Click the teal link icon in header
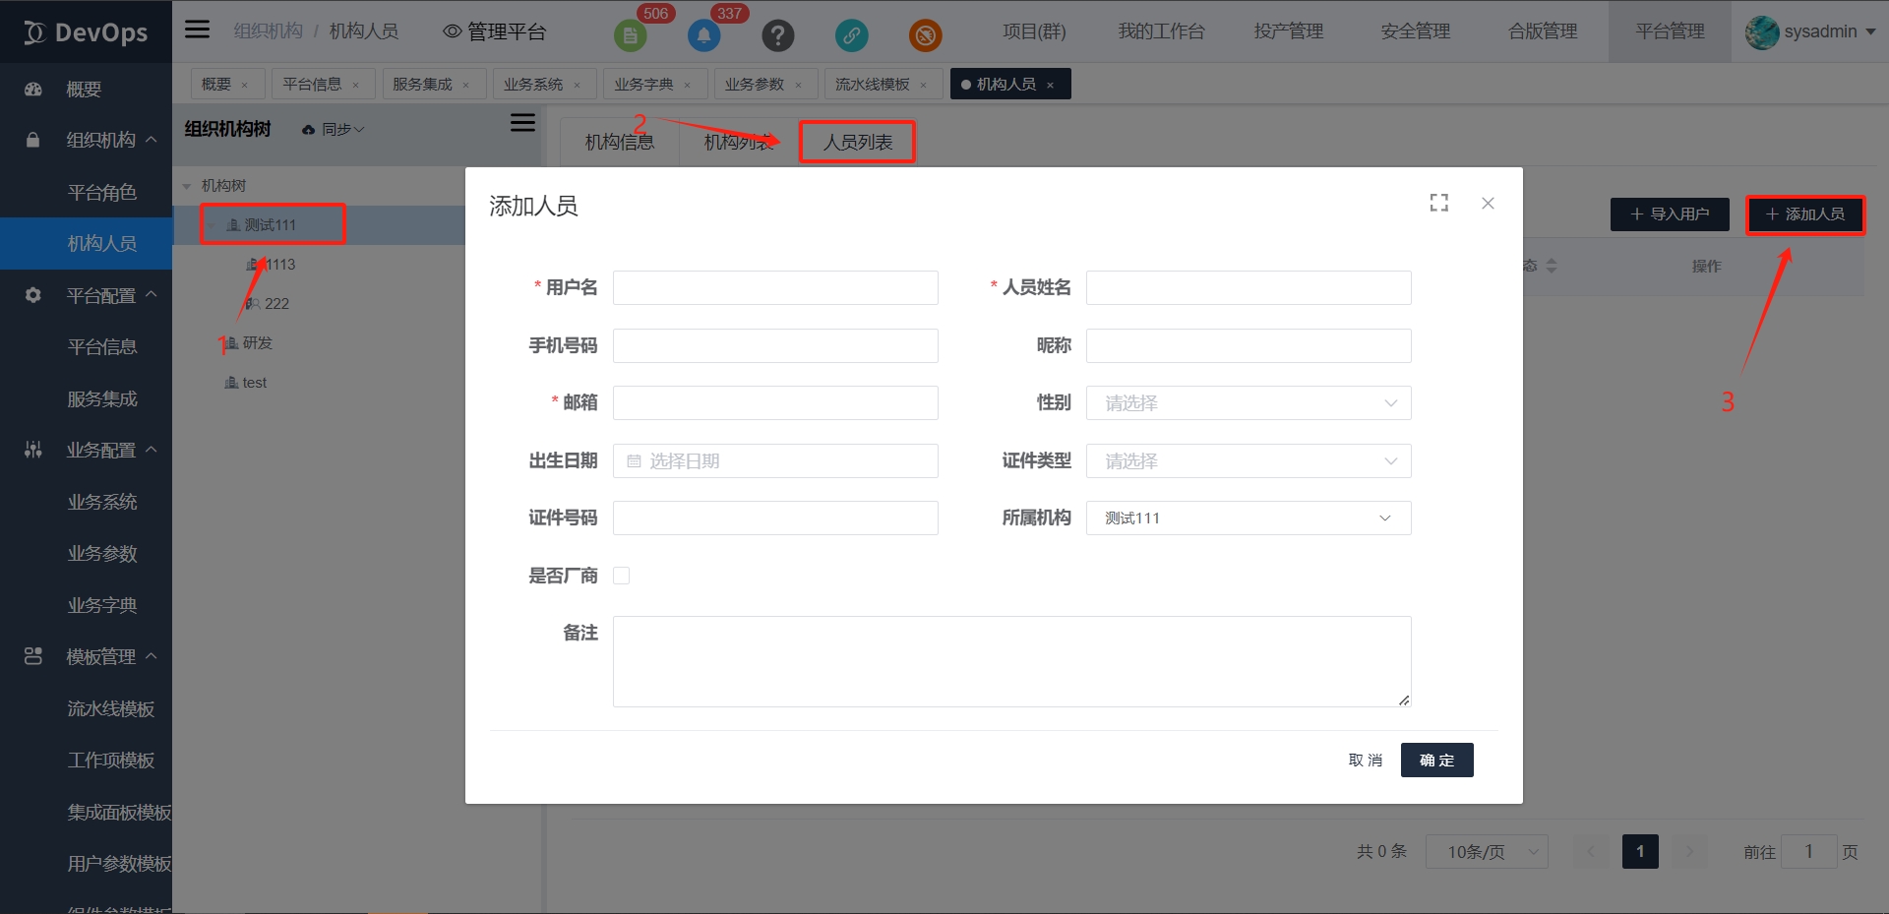1889x914 pixels. 851,36
